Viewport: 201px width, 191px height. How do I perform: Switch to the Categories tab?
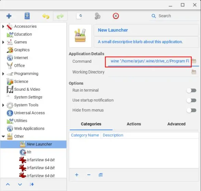(91, 124)
